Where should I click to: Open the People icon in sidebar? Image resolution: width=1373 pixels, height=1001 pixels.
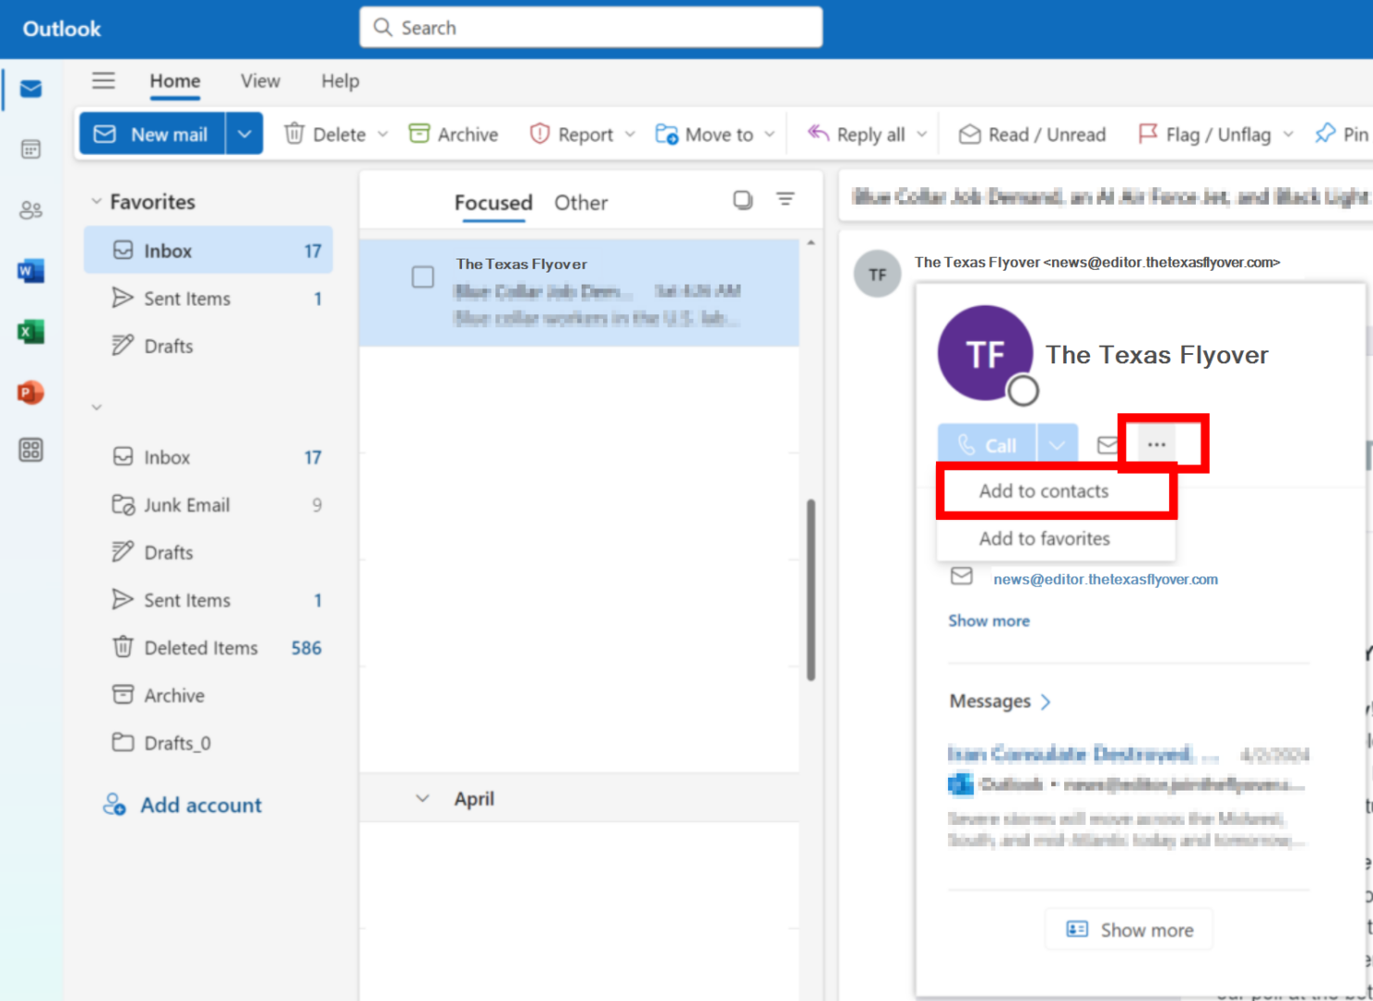pyautogui.click(x=31, y=210)
